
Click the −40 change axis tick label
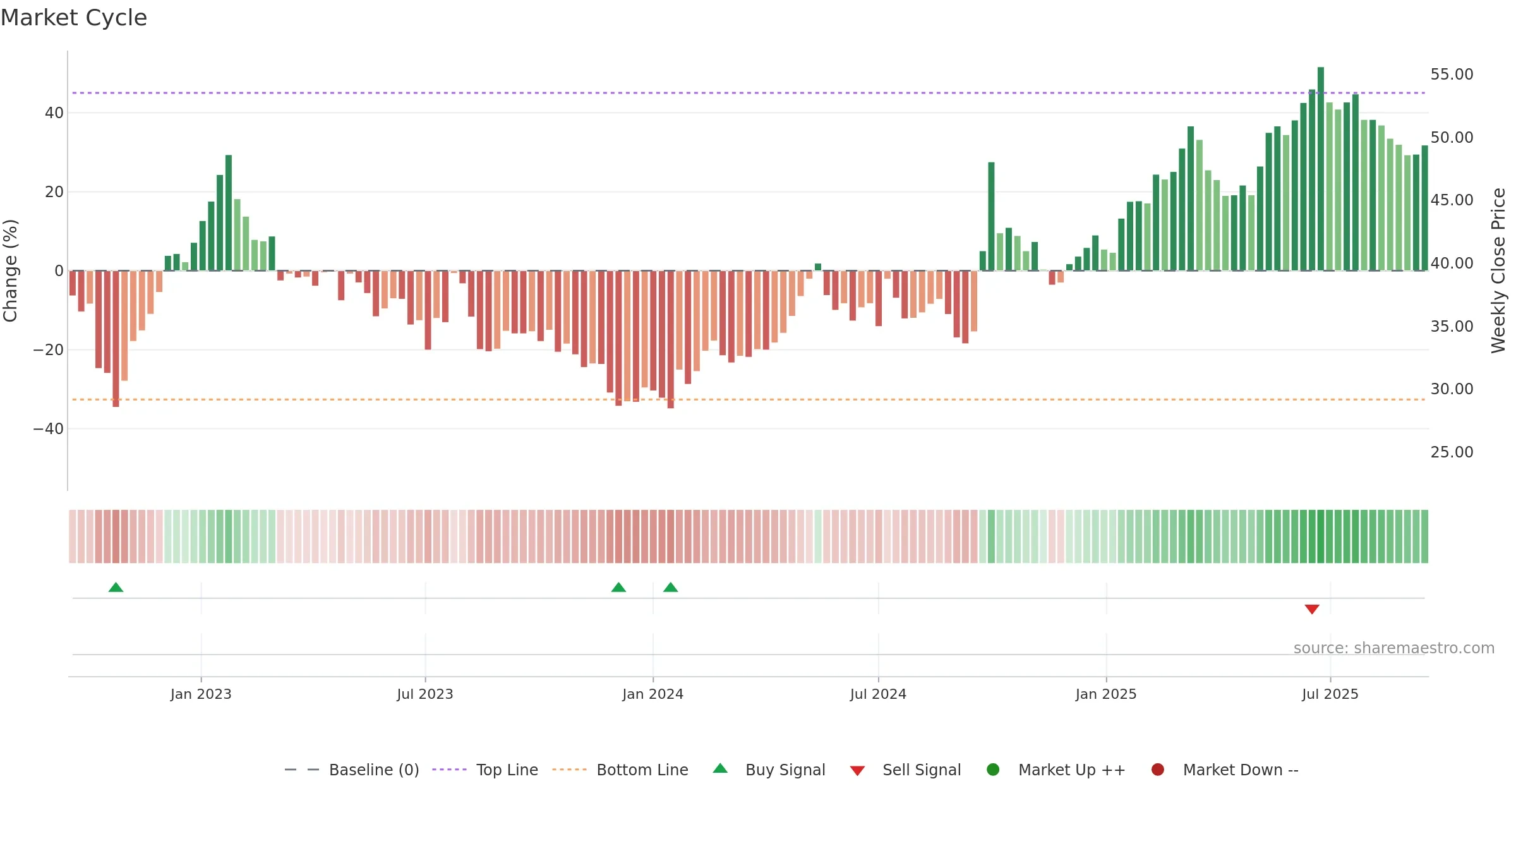click(49, 429)
